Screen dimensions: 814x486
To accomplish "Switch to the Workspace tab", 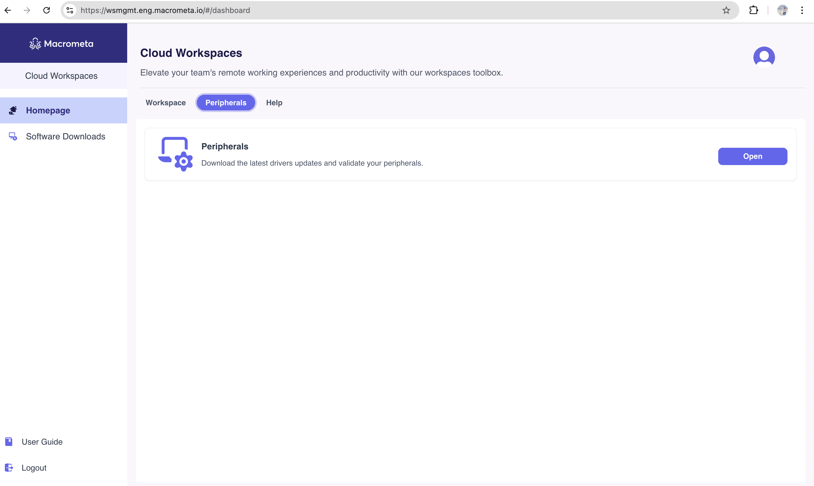I will pos(165,103).
